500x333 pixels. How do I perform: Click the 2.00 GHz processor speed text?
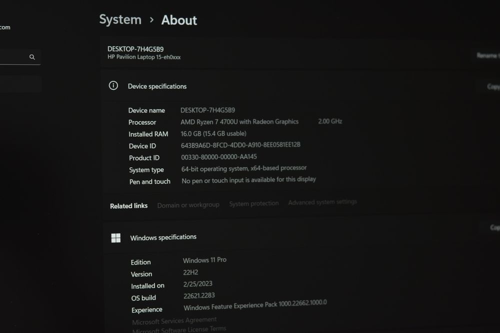330,121
